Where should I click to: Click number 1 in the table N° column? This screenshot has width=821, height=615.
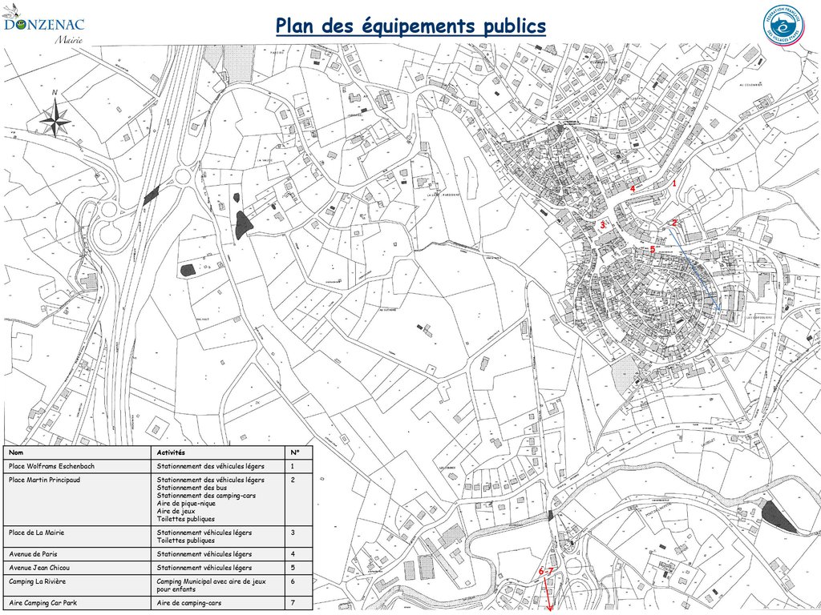point(292,466)
